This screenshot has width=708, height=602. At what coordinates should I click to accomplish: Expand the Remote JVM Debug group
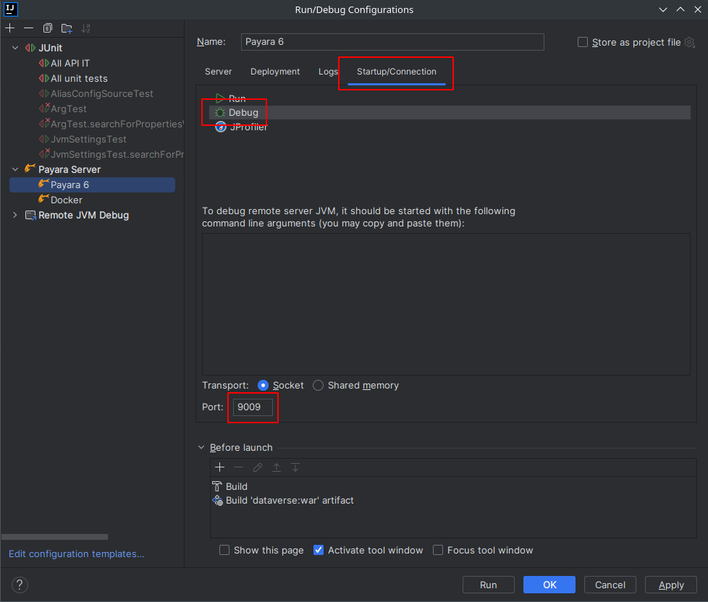pyautogui.click(x=14, y=215)
